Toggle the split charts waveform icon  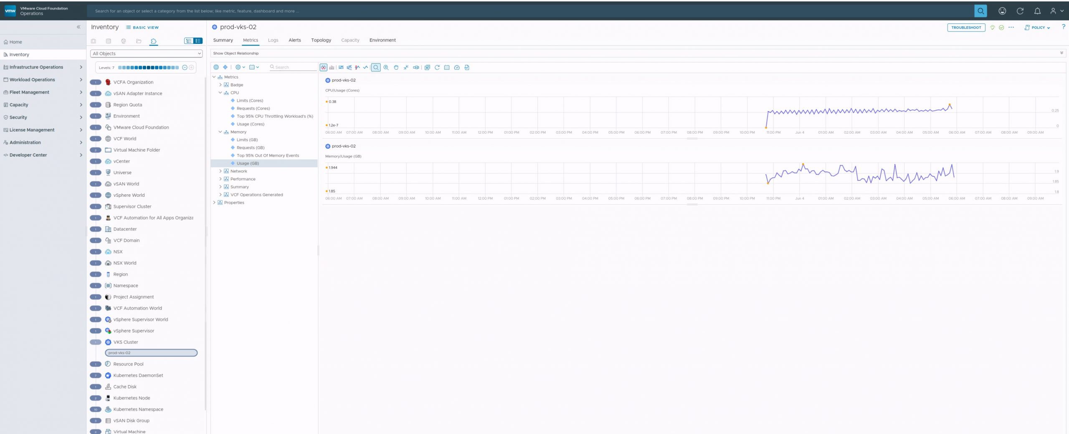(x=324, y=67)
